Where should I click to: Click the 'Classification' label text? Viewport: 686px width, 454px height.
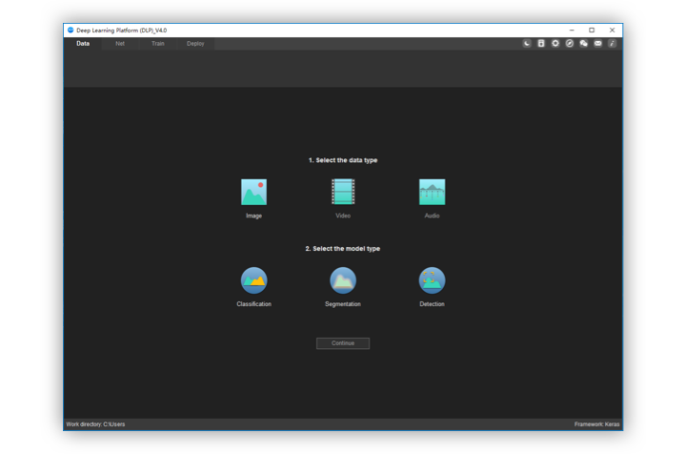(x=253, y=304)
